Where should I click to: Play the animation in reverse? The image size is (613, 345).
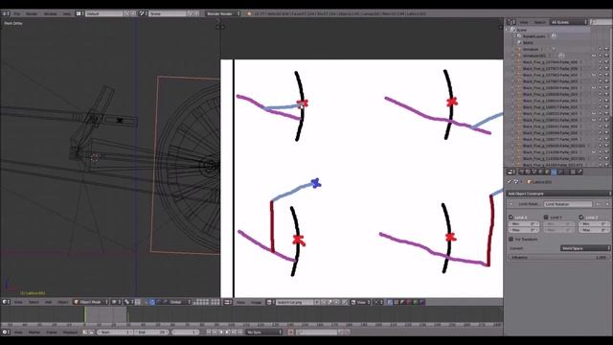coord(221,333)
